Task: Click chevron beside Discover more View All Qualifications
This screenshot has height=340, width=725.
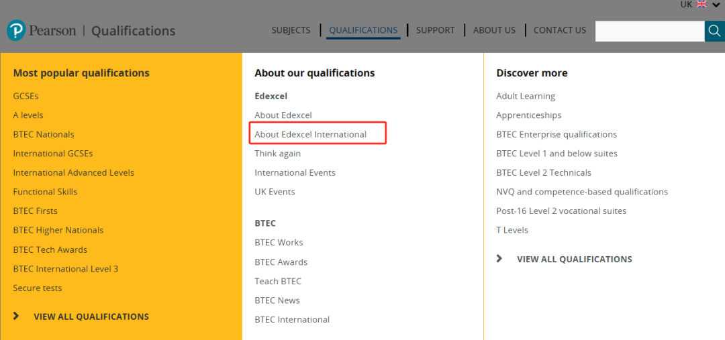Action: pos(499,259)
